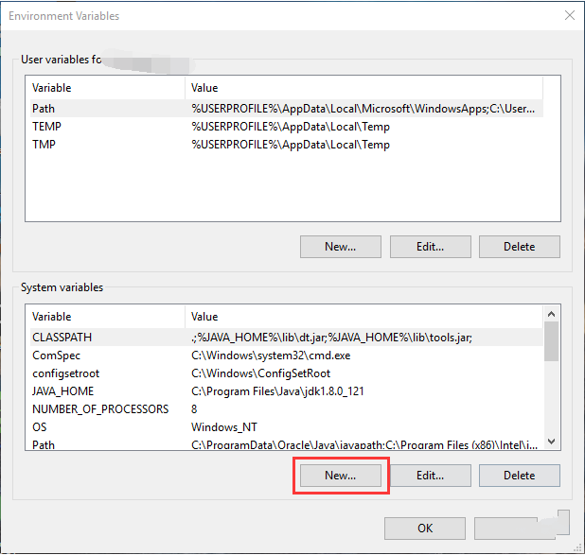Click Edit under System variables
Image resolution: width=585 pixels, height=555 pixels.
pyautogui.click(x=430, y=476)
